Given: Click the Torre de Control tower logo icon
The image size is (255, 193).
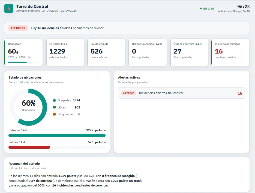Looking at the screenshot, I should [9, 8].
